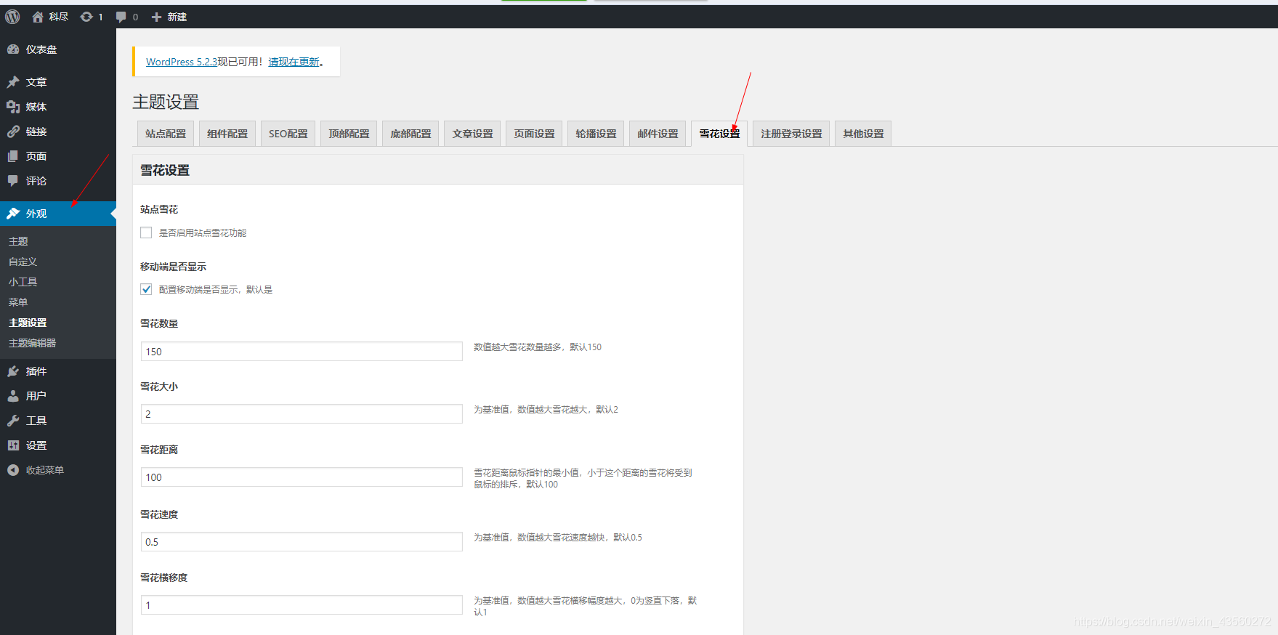Uncheck 配置移动端是否显示 checkbox
Screen dimensions: 1278x635
pos(146,289)
